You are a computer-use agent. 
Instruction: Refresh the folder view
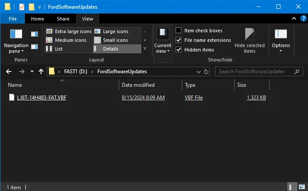coord(206,72)
